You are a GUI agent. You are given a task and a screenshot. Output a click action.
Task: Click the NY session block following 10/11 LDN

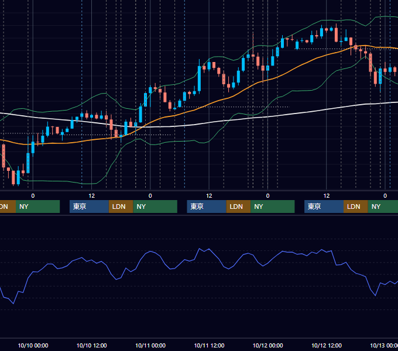click(273, 207)
